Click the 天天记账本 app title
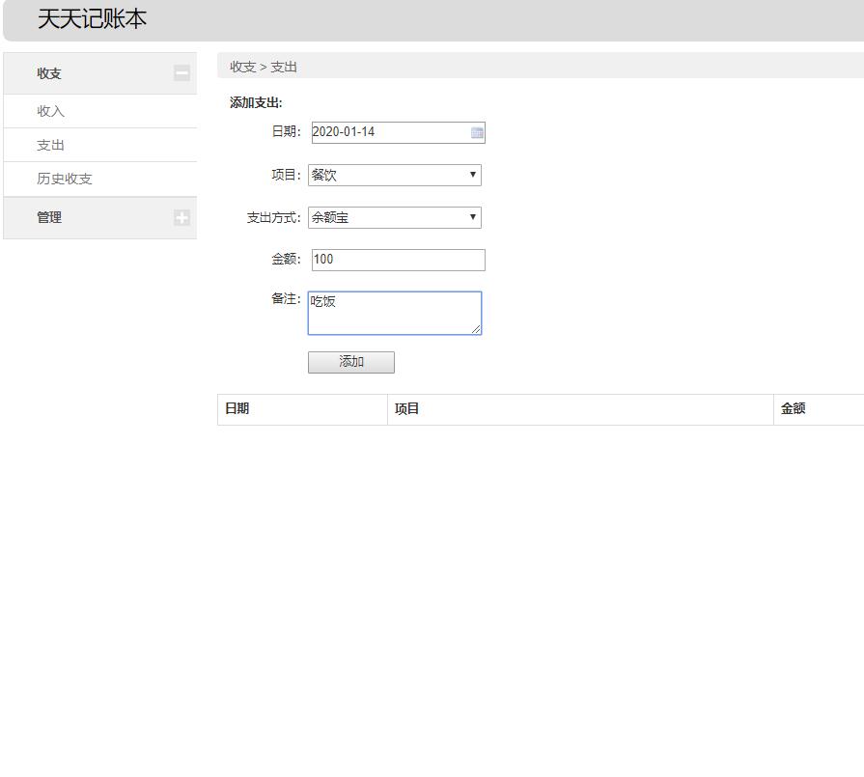The height and width of the screenshot is (777, 864). pyautogui.click(x=92, y=19)
